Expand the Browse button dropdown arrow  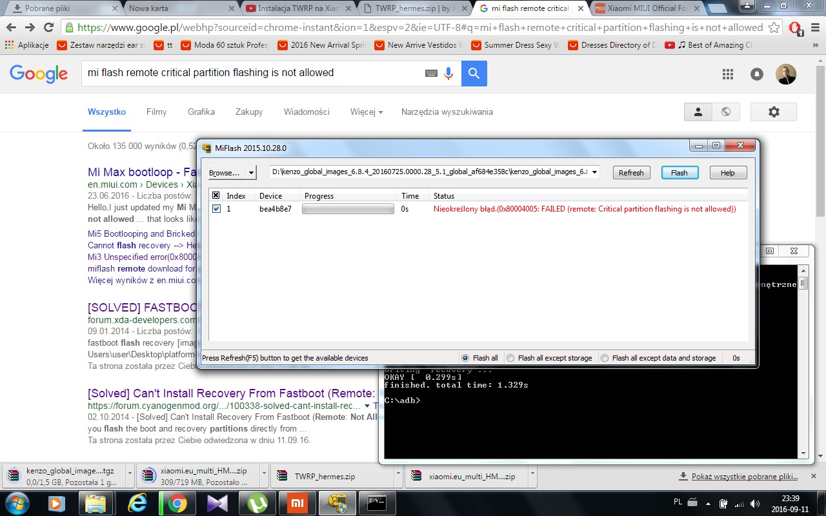point(251,173)
